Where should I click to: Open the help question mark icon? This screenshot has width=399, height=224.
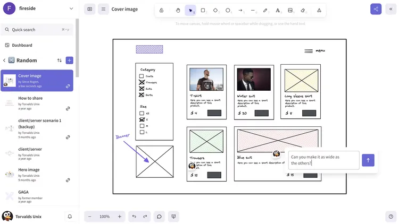[x=390, y=217]
